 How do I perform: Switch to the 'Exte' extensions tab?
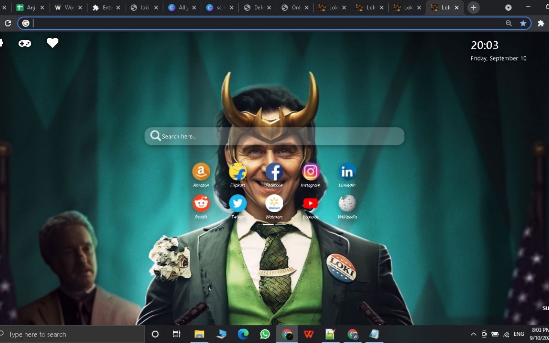point(106,8)
